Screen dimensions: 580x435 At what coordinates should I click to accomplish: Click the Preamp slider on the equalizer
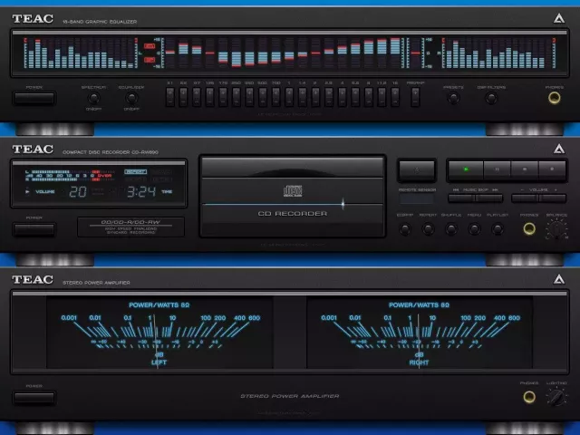click(x=416, y=96)
